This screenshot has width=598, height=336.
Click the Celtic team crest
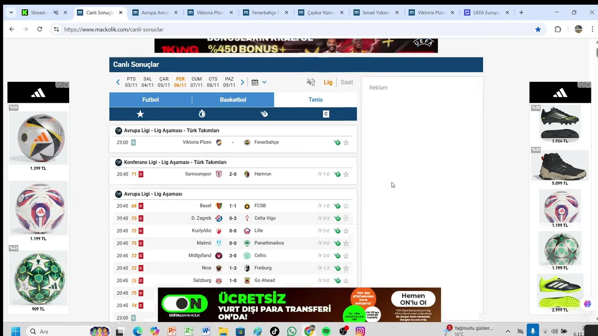click(x=247, y=256)
